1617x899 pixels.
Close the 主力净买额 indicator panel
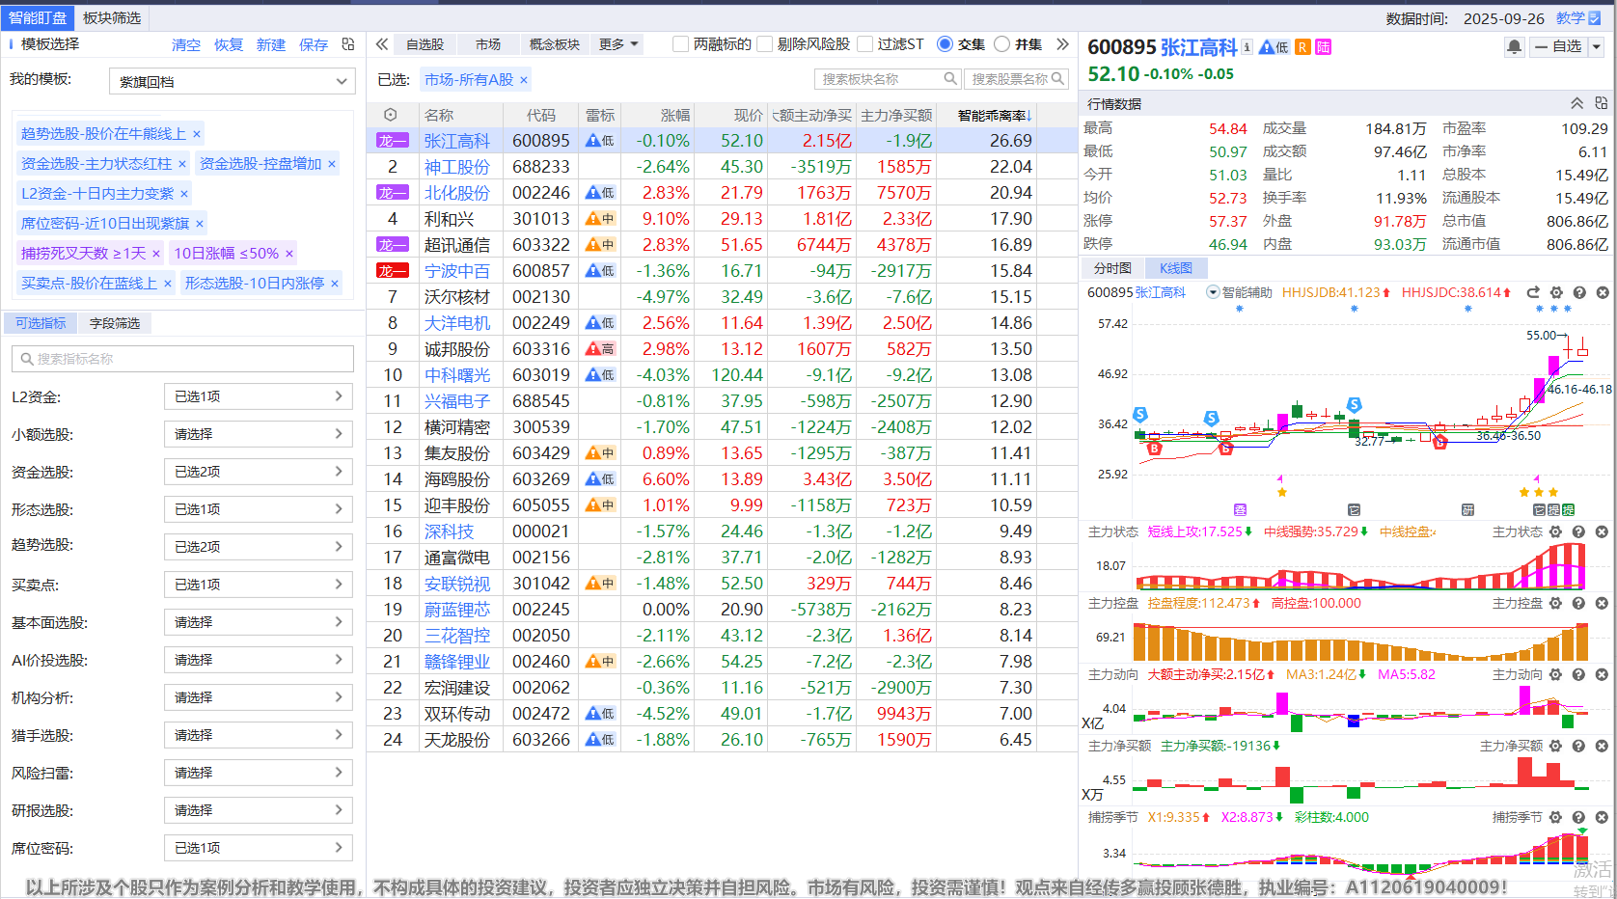[1602, 746]
